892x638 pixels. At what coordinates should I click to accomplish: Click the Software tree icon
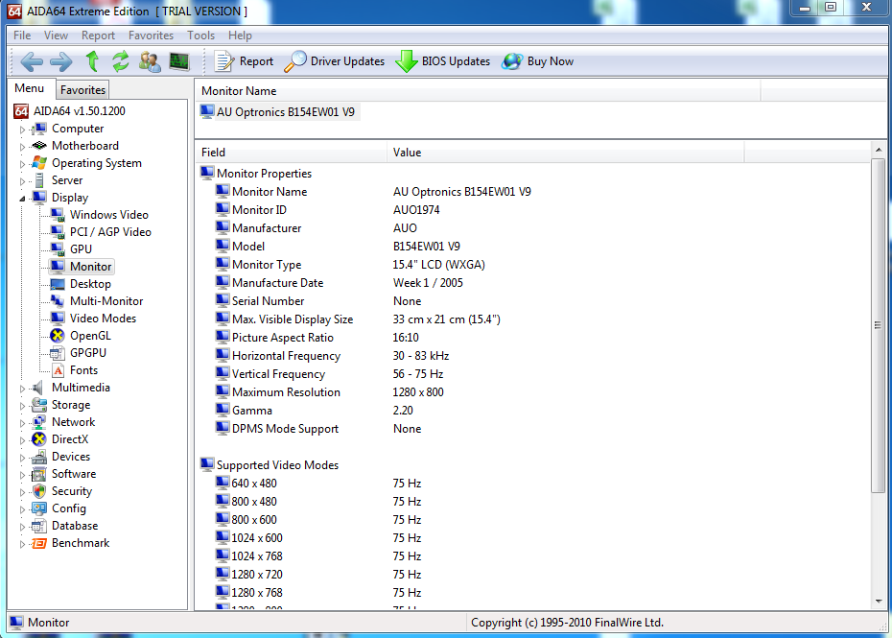(39, 474)
